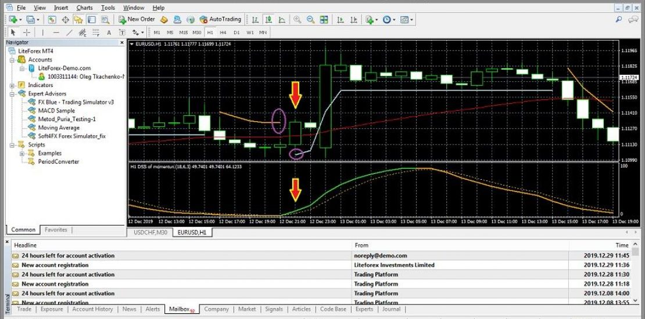Screen dimensions: 645x319
Task: Close the Navigator panel
Action: pyautogui.click(x=121, y=42)
